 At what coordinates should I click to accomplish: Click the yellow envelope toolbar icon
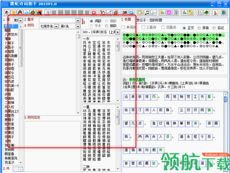point(13,12)
